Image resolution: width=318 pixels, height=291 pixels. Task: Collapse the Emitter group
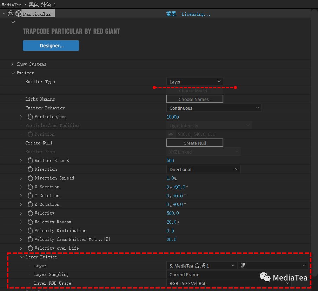tap(13, 73)
